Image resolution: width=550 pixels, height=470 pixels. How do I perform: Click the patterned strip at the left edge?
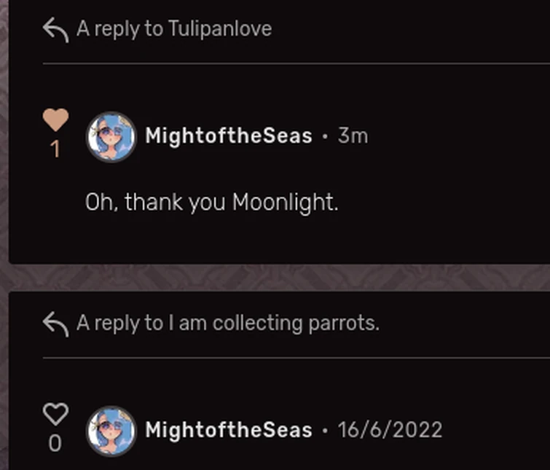coord(4,219)
